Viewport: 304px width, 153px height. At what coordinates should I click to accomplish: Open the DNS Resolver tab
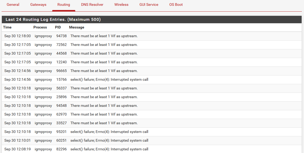point(92,5)
